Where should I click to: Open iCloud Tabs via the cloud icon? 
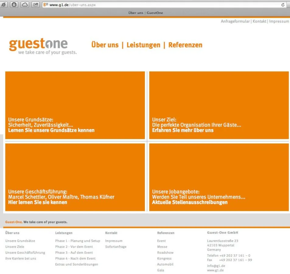pos(25,5)
